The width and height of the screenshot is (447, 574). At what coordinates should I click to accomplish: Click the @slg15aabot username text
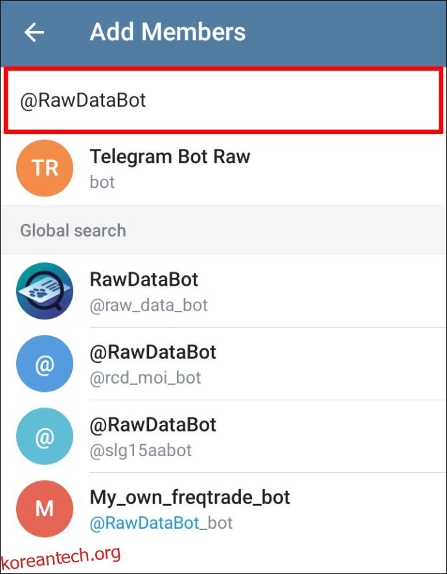[x=141, y=450]
